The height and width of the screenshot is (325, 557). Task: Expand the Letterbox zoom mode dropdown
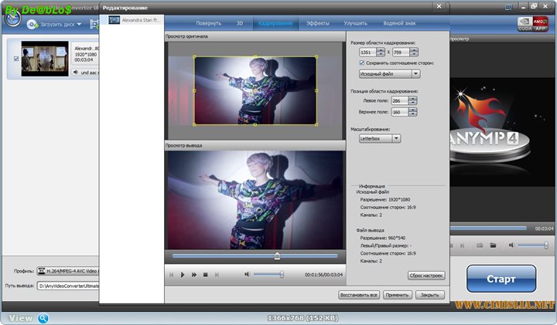click(381, 138)
